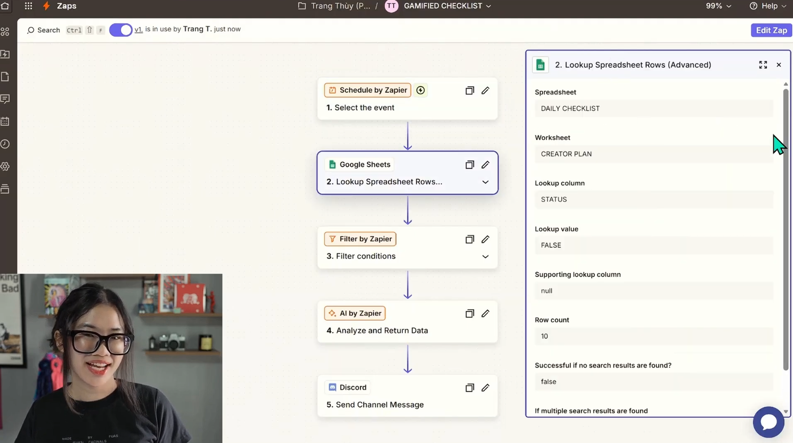Close the Lookup Spreadsheet Rows panel
The height and width of the screenshot is (443, 793).
pyautogui.click(x=779, y=65)
